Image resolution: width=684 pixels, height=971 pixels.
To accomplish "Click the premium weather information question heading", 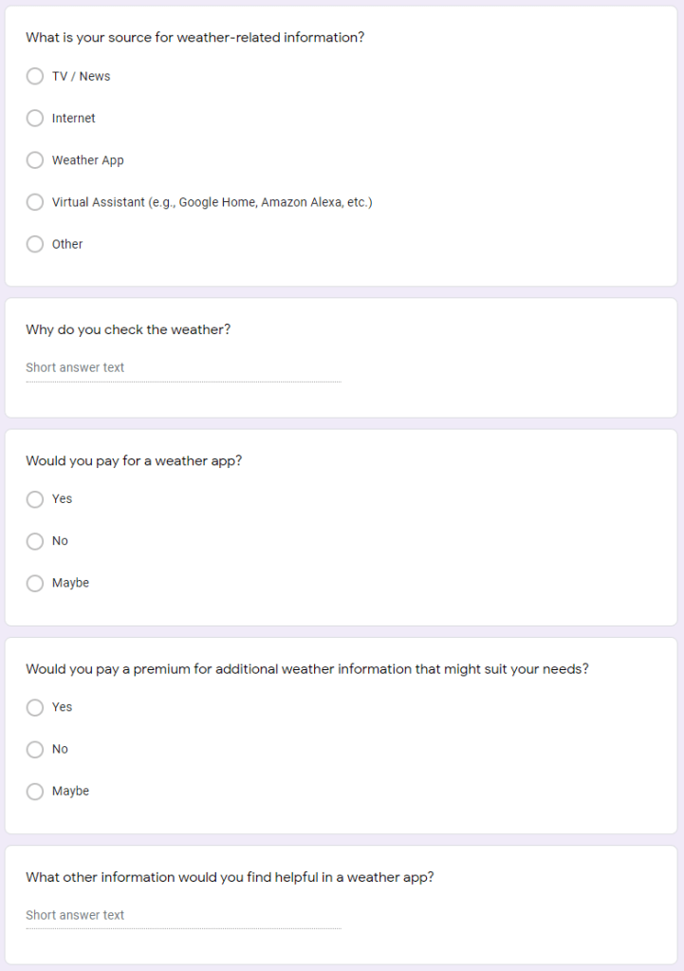I will (306, 669).
